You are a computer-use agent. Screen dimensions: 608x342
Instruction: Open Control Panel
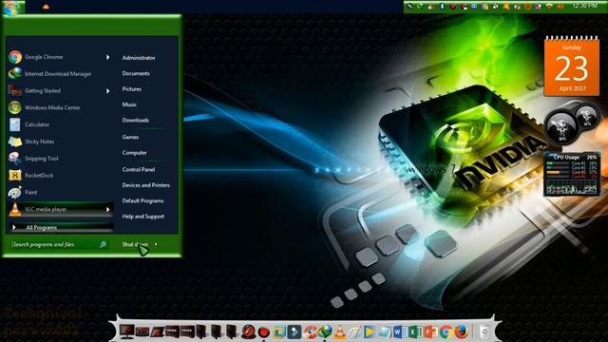[x=139, y=169]
